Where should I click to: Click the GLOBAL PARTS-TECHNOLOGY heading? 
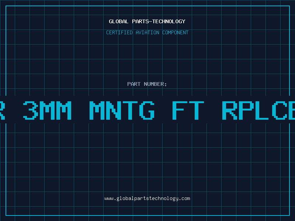point(147,21)
